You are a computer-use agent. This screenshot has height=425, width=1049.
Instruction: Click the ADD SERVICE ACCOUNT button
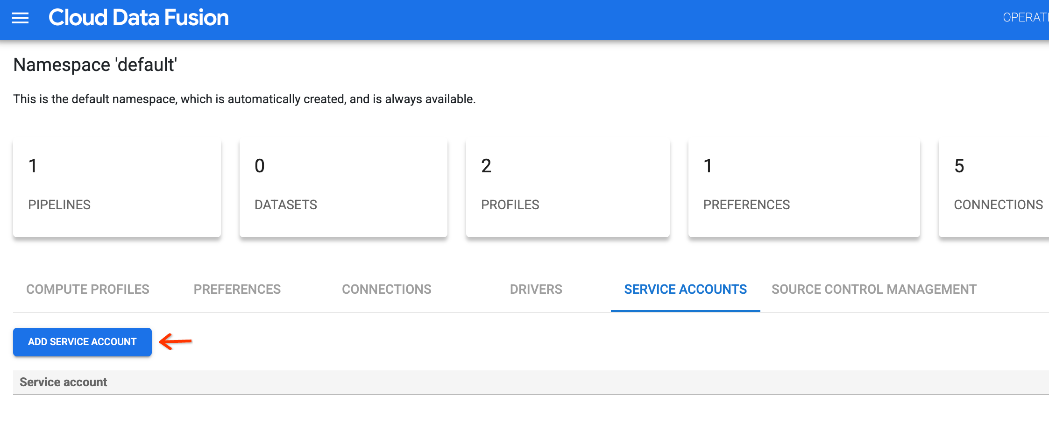[x=82, y=342]
